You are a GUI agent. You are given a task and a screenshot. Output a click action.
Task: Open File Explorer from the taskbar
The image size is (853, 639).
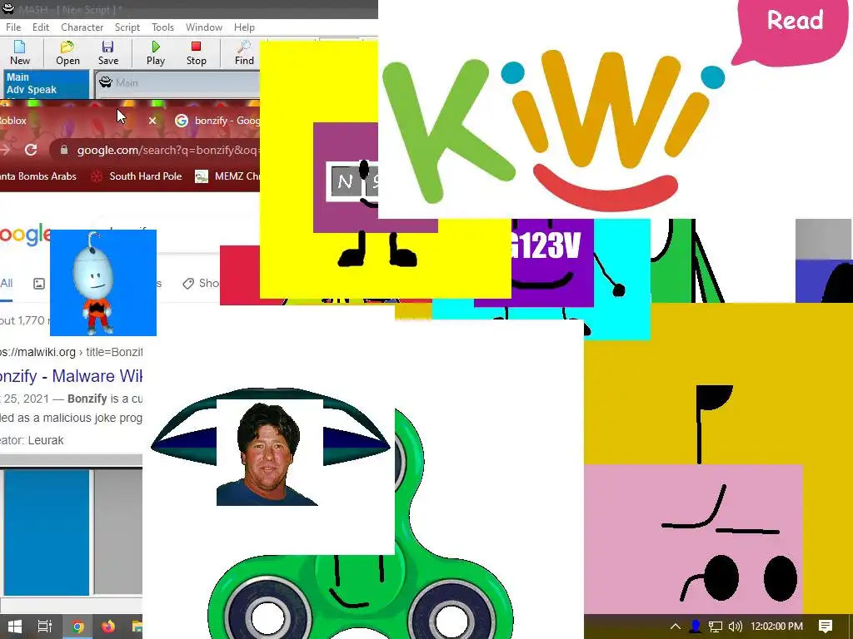coord(137,627)
